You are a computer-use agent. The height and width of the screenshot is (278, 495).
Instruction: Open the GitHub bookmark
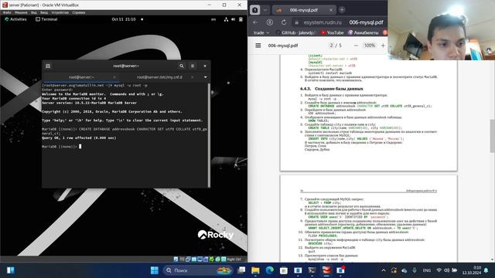click(295, 32)
